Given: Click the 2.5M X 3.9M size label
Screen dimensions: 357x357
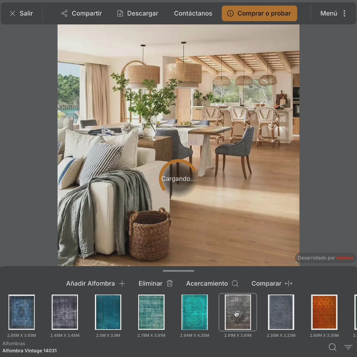Looking at the screenshot, I should coord(108,336).
